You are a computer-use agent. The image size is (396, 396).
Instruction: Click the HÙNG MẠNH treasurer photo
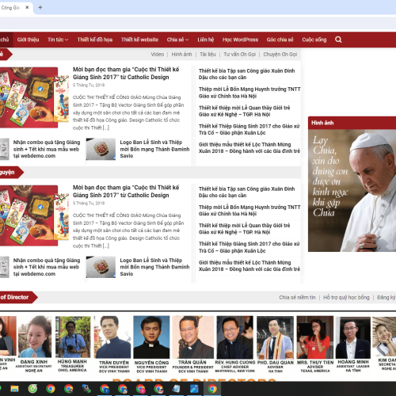pyautogui.click(x=73, y=337)
